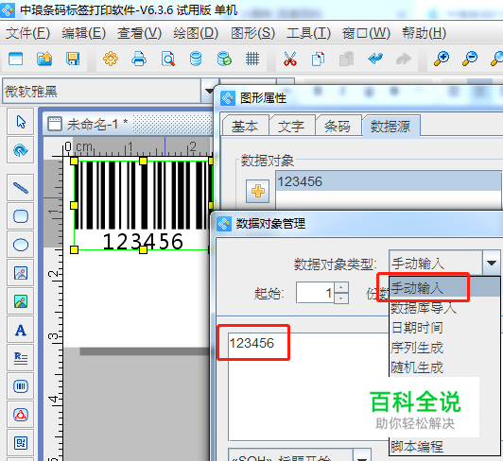Click the Print icon
The image size is (503, 461).
click(x=139, y=59)
